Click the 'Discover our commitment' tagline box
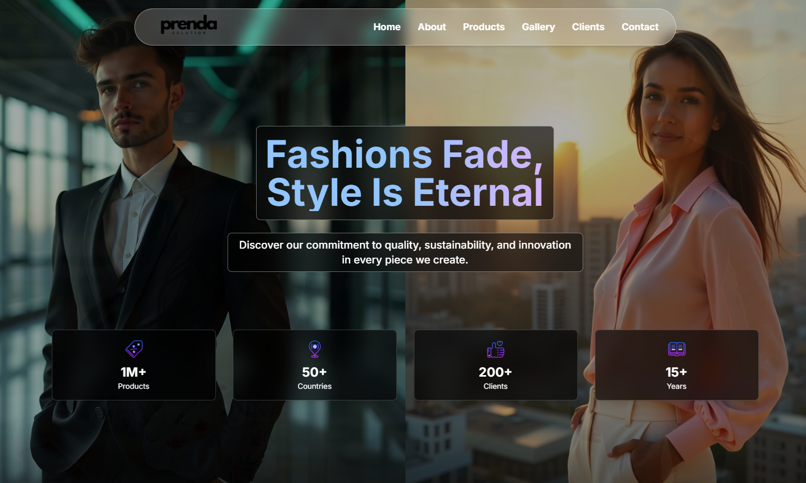 405,252
